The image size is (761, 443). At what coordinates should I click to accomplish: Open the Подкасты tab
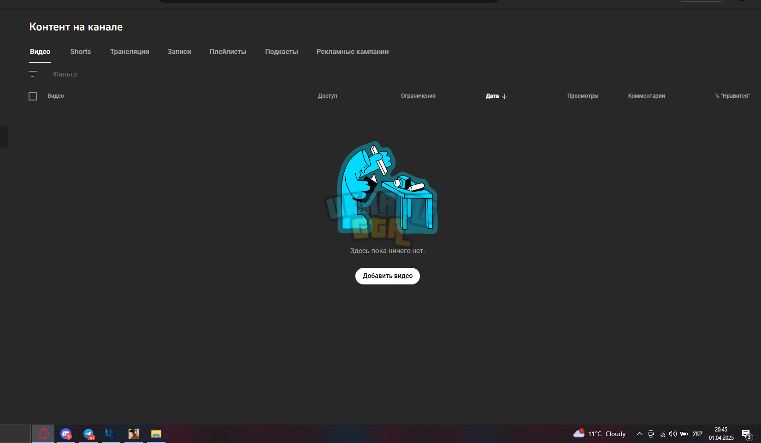point(282,52)
